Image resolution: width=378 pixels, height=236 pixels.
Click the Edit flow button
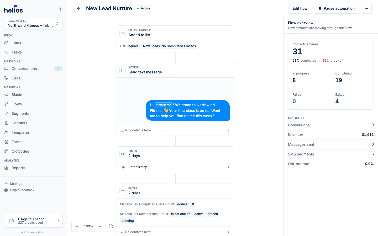click(300, 8)
